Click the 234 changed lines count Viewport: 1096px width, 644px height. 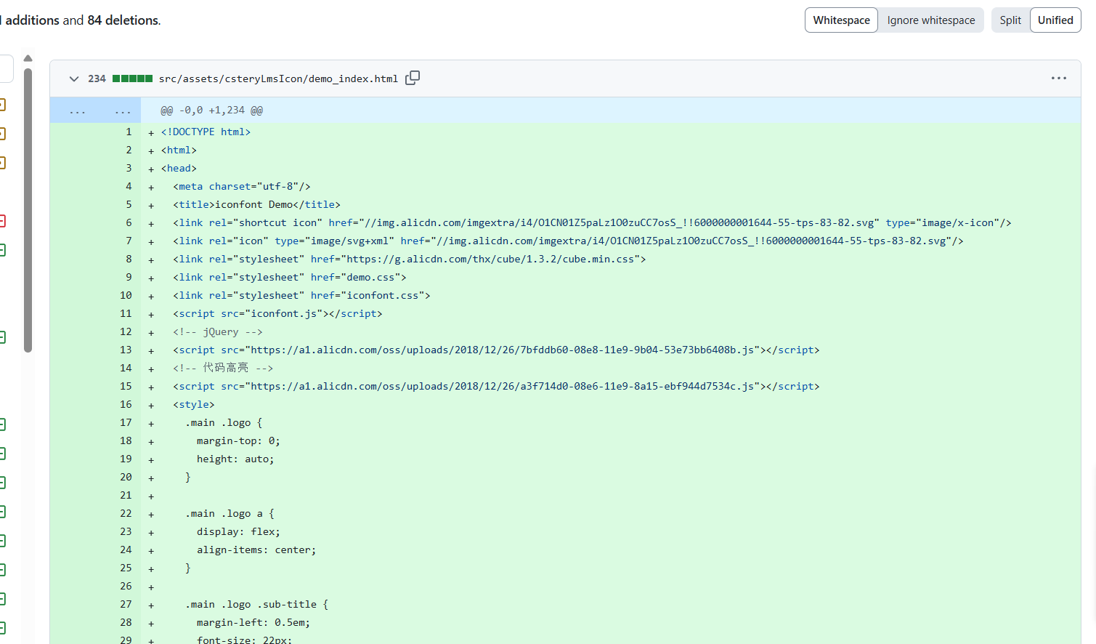(x=97, y=79)
